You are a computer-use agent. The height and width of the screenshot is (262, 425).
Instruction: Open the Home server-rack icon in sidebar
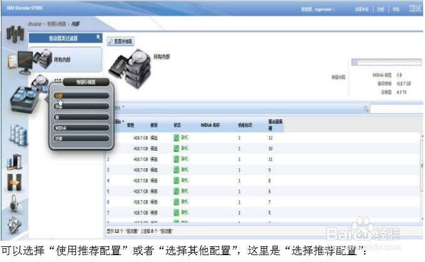click(x=15, y=34)
